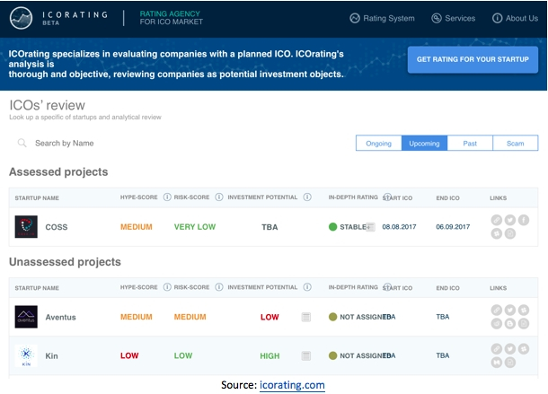Follow the icorating.com source link
Viewport: 548px width, 394px height.
(x=292, y=384)
